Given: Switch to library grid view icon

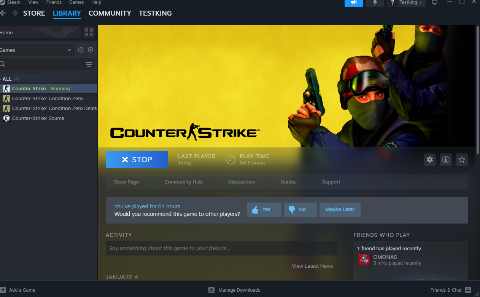Looking at the screenshot, I should coord(89,32).
